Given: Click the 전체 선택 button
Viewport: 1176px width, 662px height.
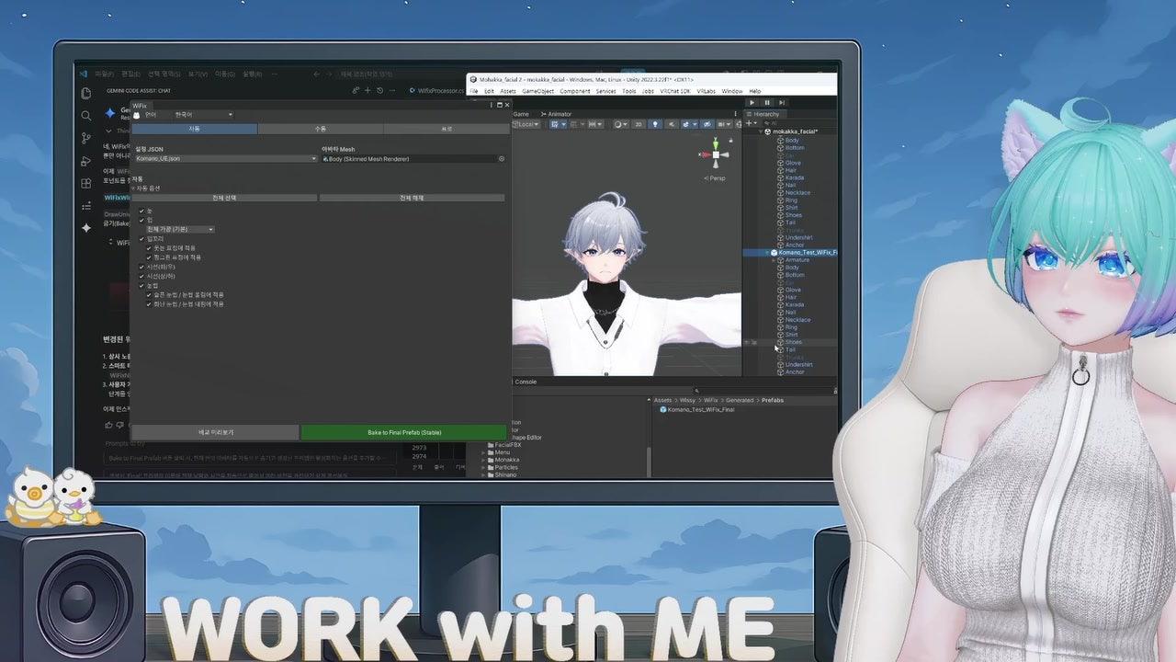Looking at the screenshot, I should click(224, 198).
